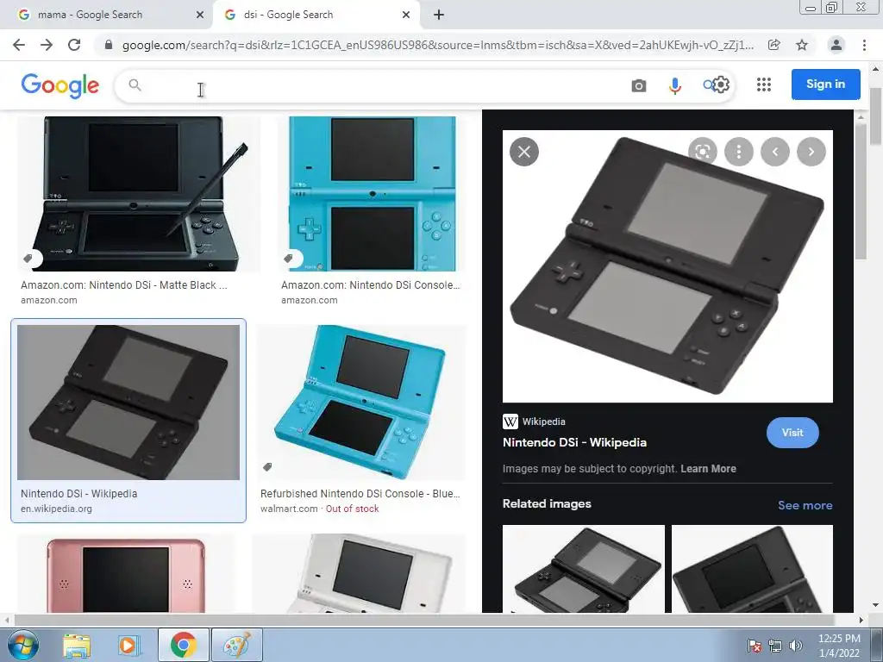Open the volume control in tray
883x662 pixels.
pyautogui.click(x=796, y=646)
